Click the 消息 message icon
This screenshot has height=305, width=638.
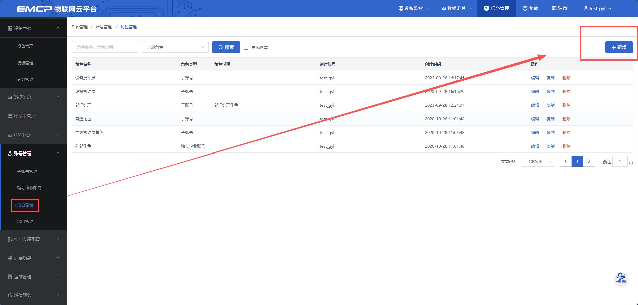[554, 8]
